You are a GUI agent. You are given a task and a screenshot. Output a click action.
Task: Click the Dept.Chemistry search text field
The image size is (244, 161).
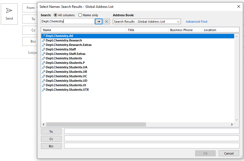[x=67, y=22]
